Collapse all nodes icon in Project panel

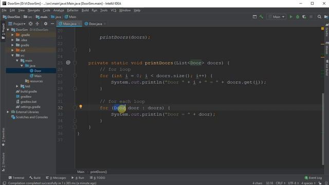point(38,24)
